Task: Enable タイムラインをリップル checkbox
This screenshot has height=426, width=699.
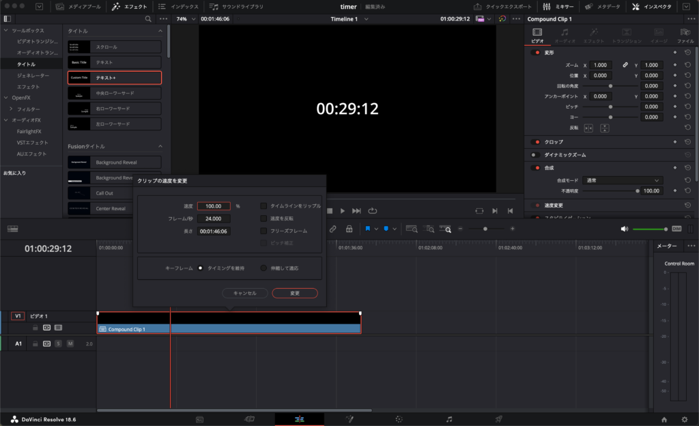Action: pyautogui.click(x=263, y=205)
